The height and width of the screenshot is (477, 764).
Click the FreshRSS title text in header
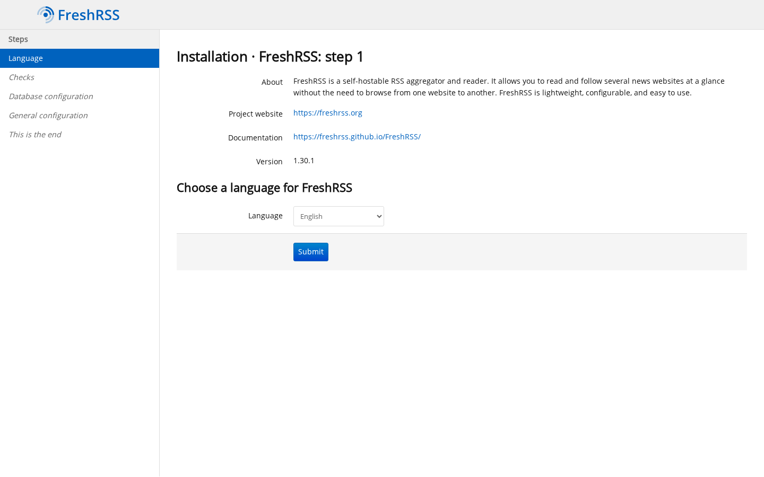89,15
